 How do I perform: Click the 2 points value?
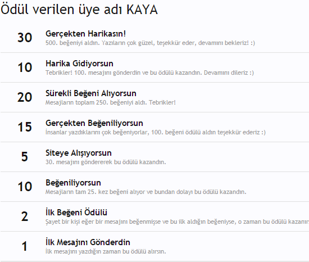pos(25,216)
